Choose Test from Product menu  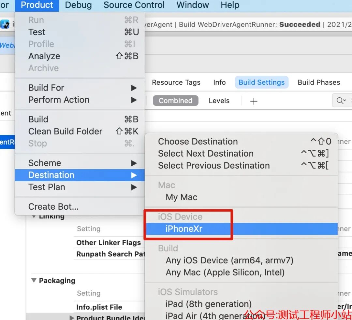coord(80,32)
